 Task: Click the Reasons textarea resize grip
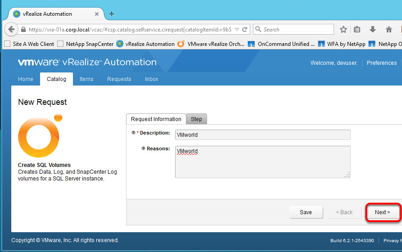pos(347,175)
